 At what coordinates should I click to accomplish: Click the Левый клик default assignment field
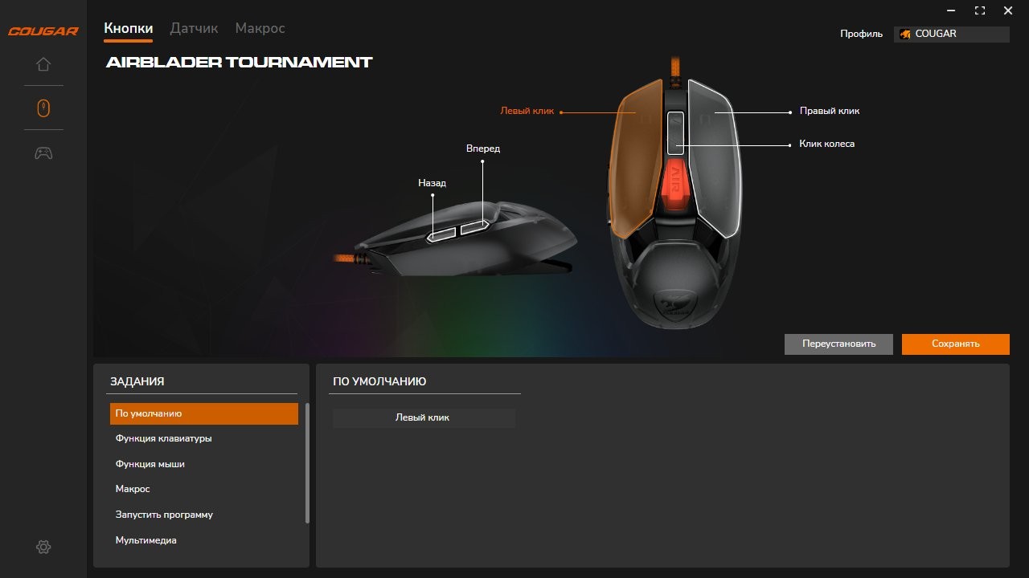[423, 417]
